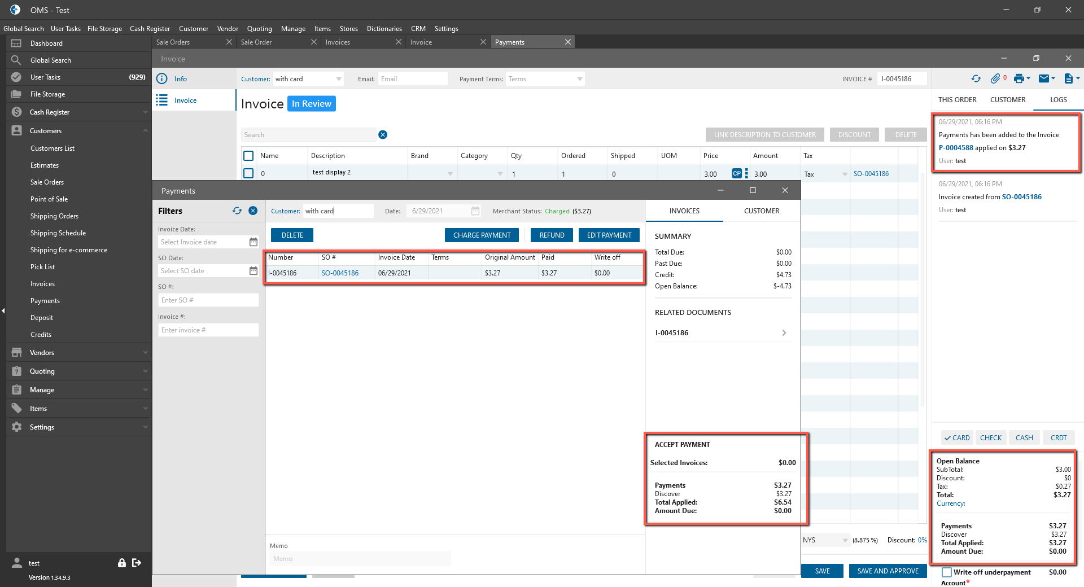
Task: Click the User Tasks checkmark icon
Action: 16,77
